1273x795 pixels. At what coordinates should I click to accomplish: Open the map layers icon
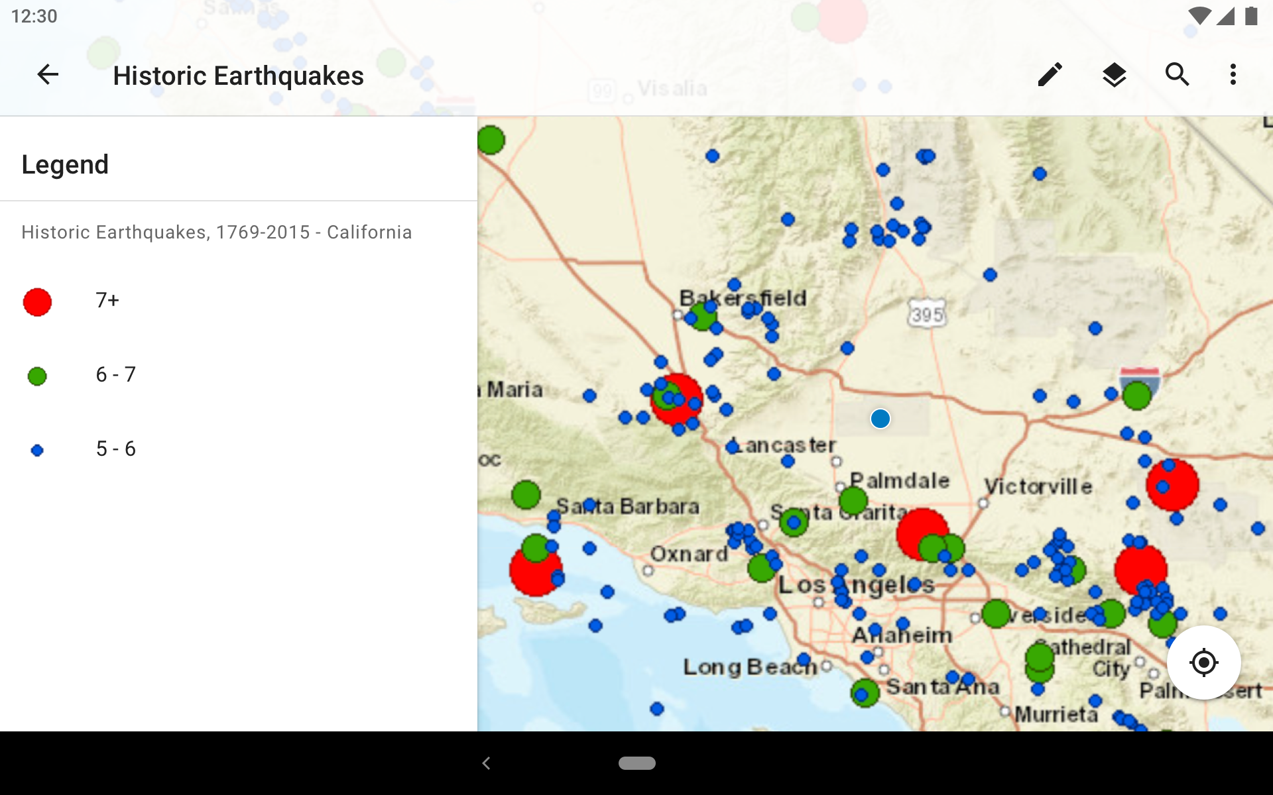(x=1114, y=75)
